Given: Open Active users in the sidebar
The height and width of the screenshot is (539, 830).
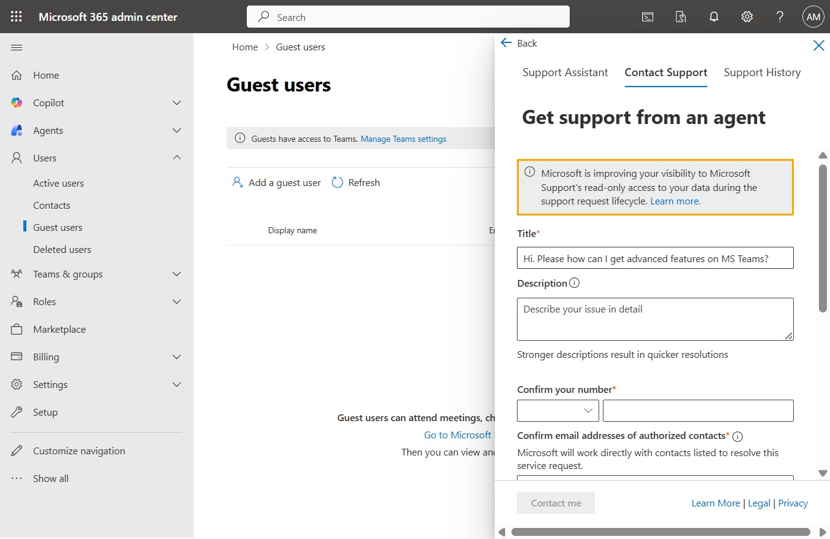Looking at the screenshot, I should (58, 183).
